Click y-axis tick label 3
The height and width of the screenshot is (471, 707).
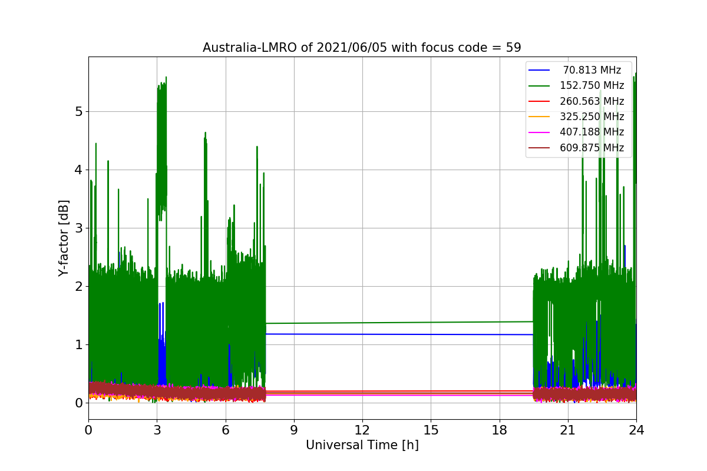tap(78, 228)
